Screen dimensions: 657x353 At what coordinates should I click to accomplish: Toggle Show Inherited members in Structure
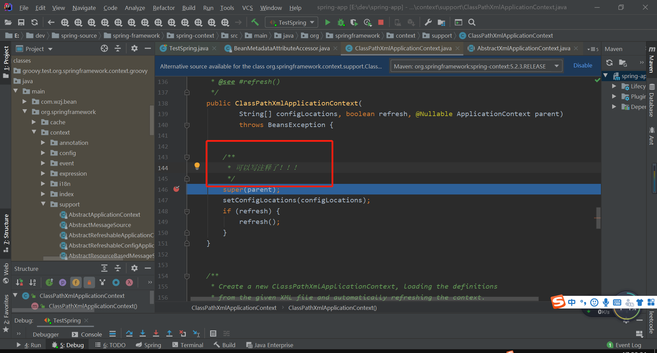click(x=49, y=282)
